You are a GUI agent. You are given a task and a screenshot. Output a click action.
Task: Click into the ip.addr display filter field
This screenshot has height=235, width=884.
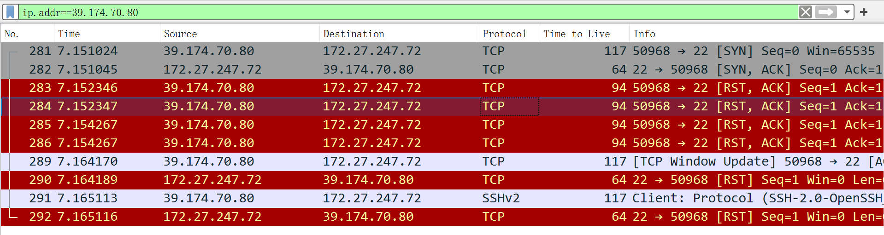pyautogui.click(x=408, y=12)
